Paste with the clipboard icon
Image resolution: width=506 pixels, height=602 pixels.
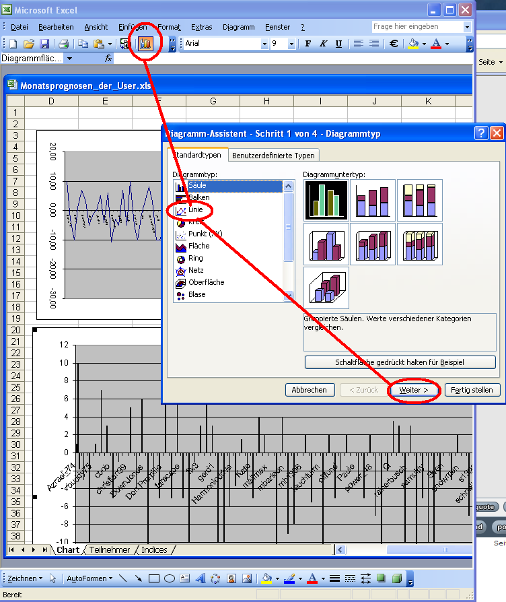(x=99, y=43)
